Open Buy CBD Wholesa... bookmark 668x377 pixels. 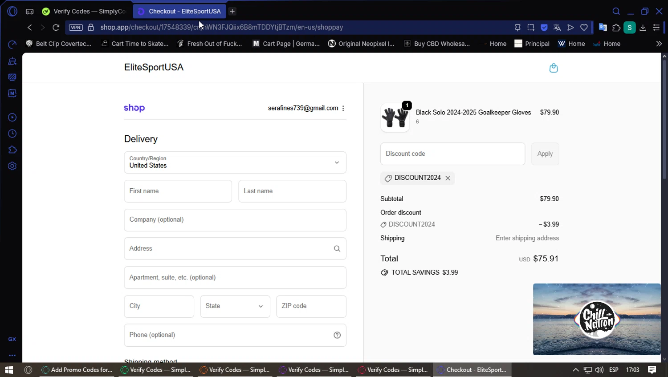[x=437, y=44]
